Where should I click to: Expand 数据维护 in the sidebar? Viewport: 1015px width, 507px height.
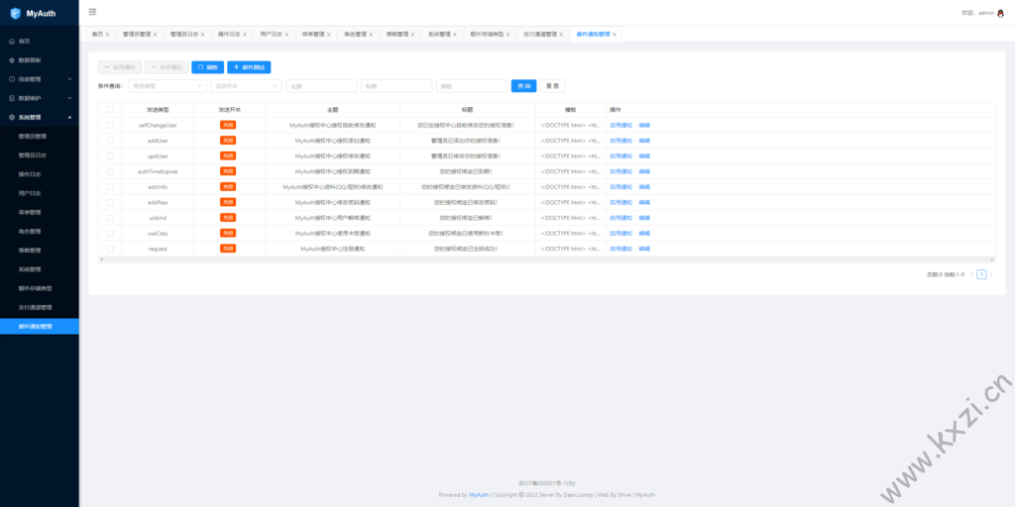click(x=40, y=98)
